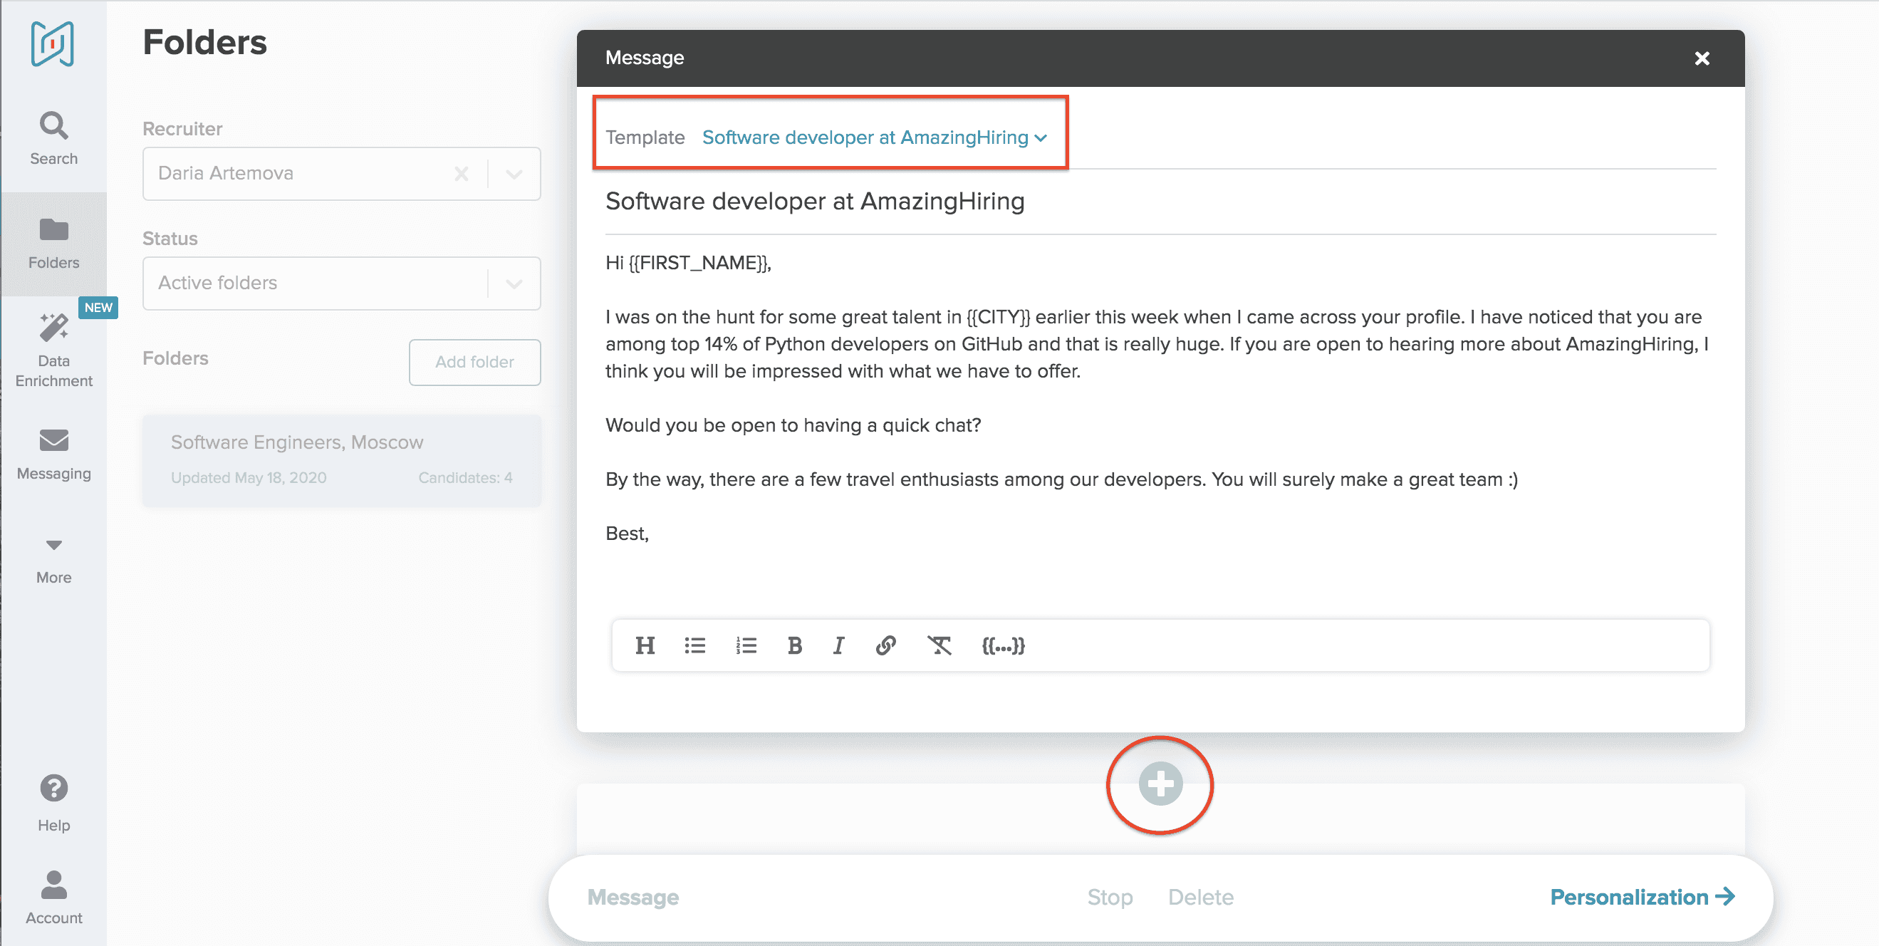This screenshot has width=1879, height=946.
Task: Insert a template variable placeholder
Action: [1003, 645]
